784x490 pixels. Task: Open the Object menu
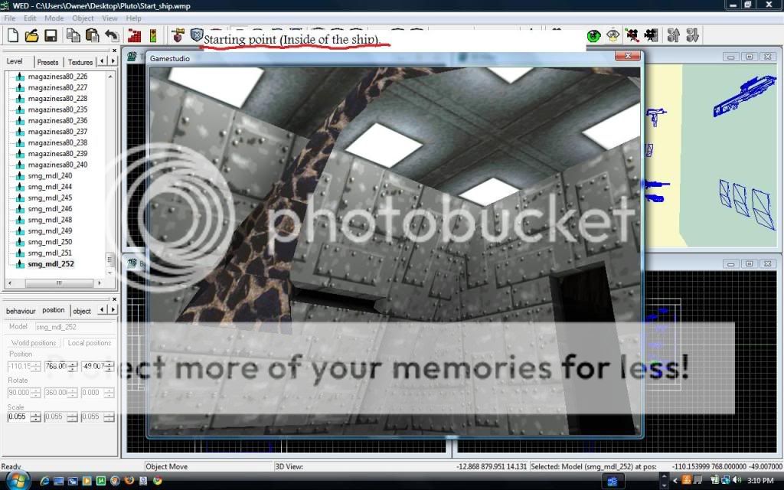tap(83, 18)
